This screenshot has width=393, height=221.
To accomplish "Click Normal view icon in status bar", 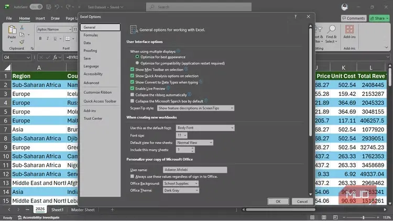I will tap(312, 217).
